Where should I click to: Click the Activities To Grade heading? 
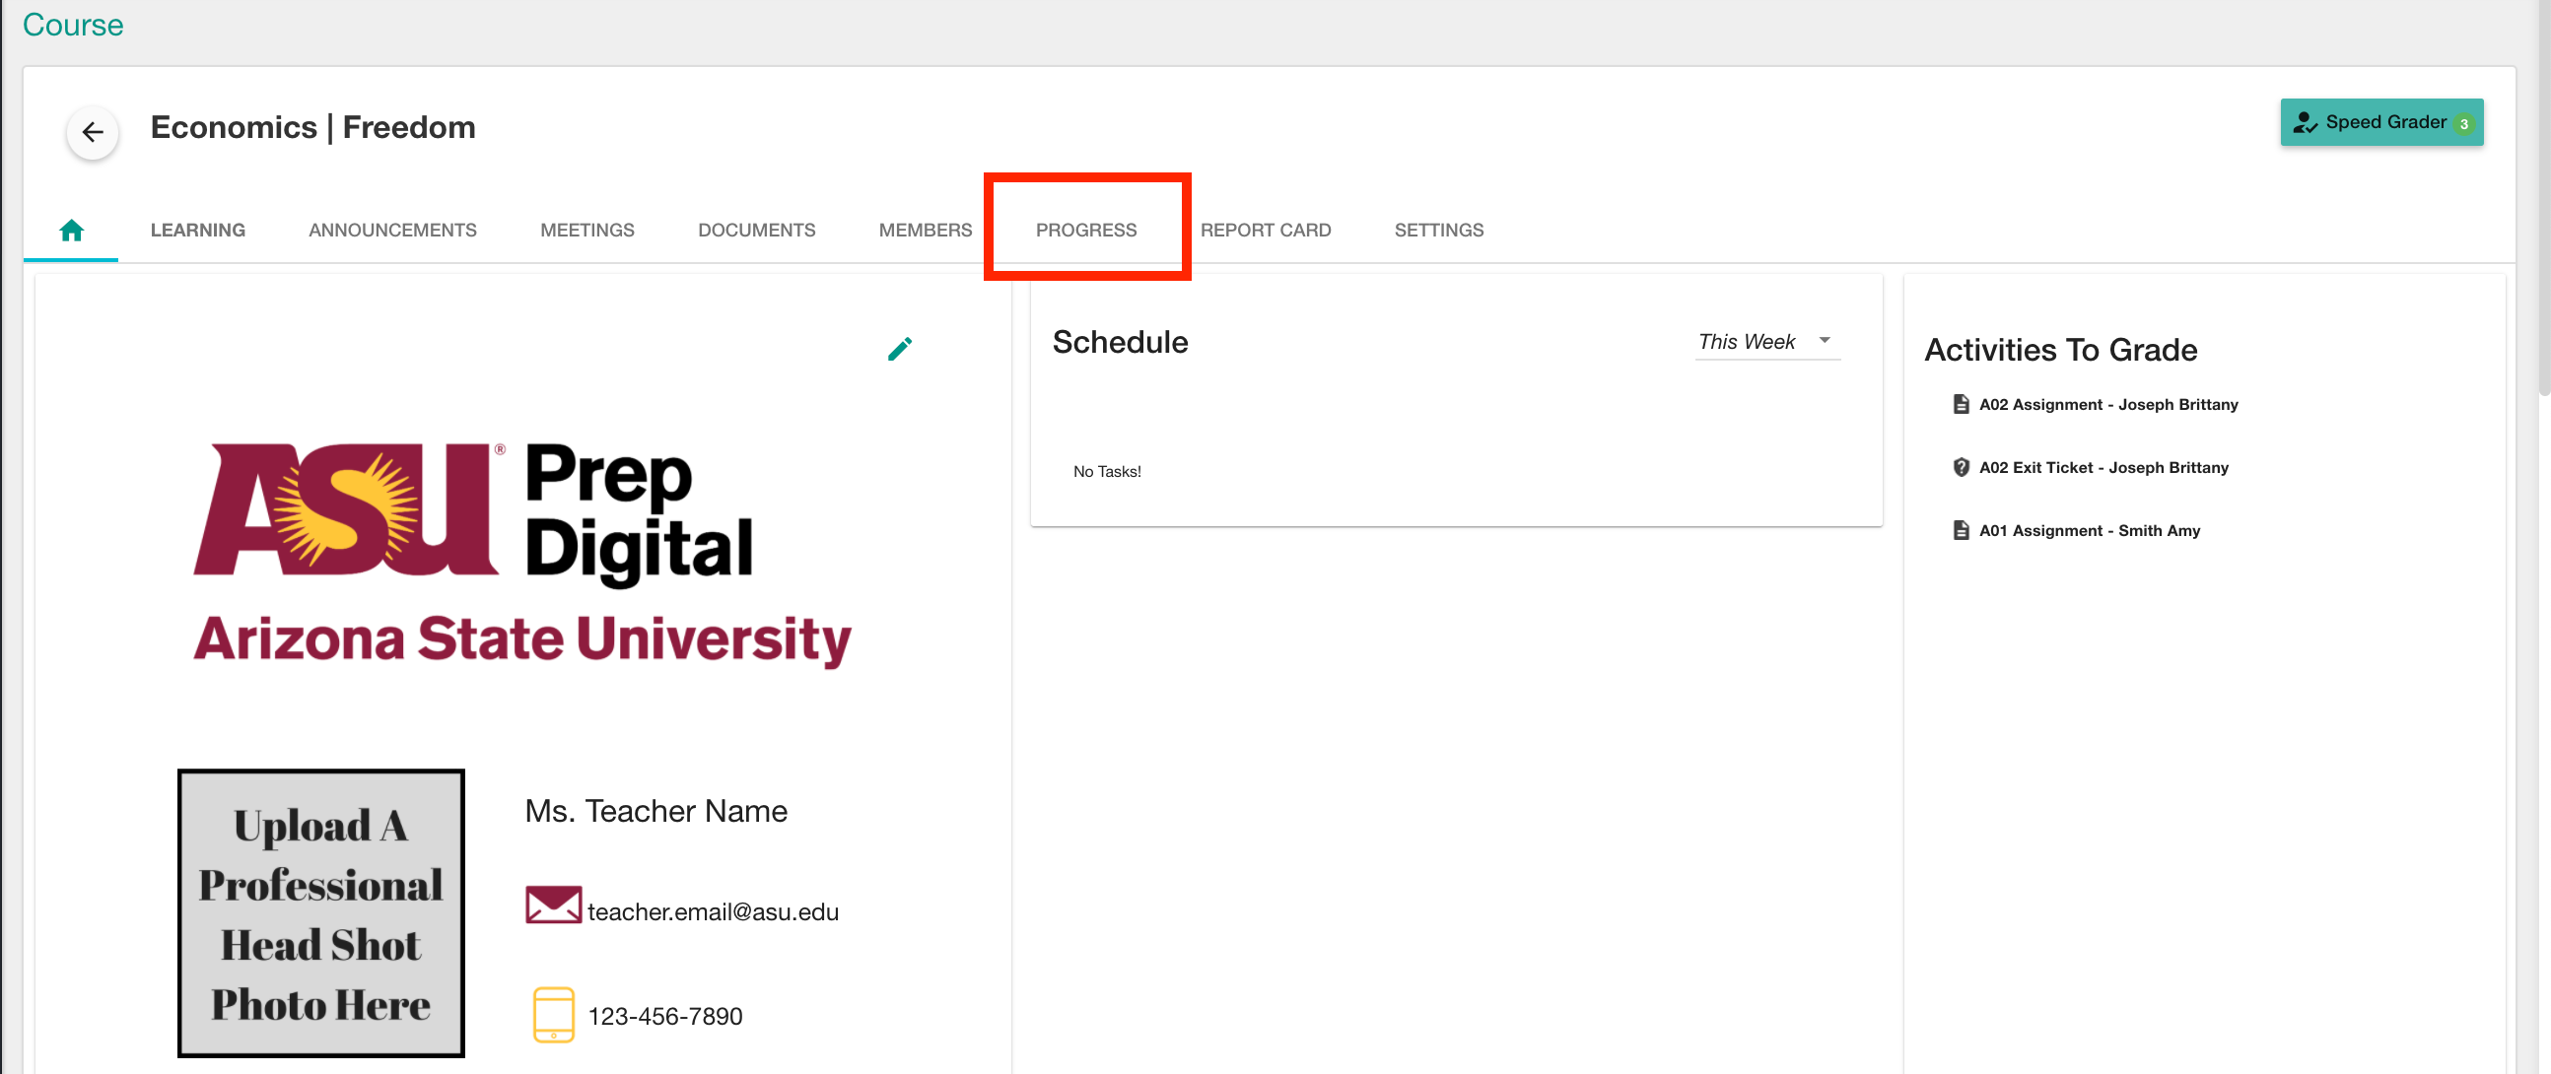pos(2061,350)
